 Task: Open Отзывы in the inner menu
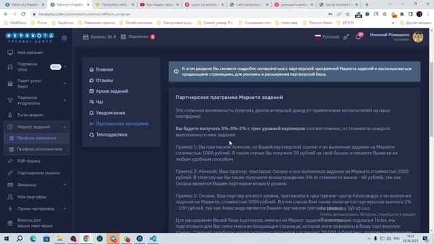point(101,80)
